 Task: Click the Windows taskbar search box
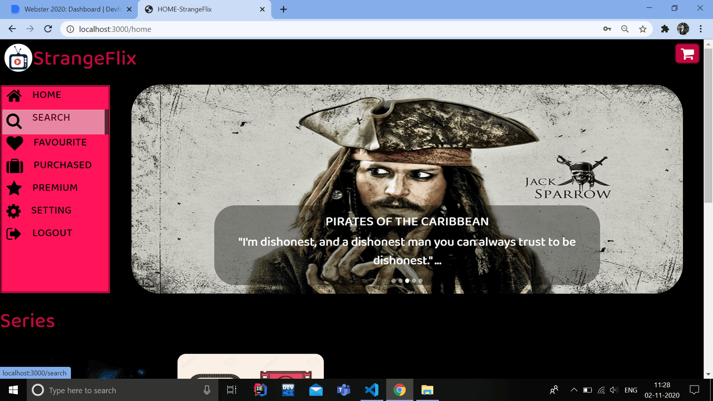pos(123,390)
